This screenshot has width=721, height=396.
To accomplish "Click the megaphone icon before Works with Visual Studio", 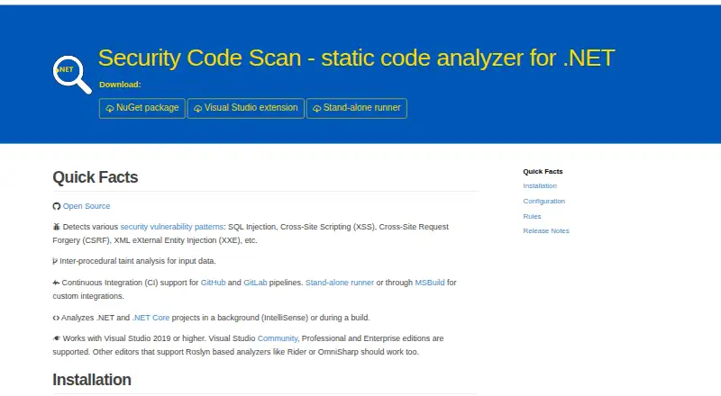I will tap(57, 338).
